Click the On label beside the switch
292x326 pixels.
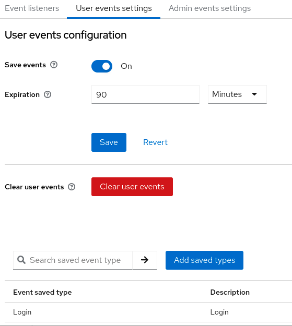click(126, 66)
